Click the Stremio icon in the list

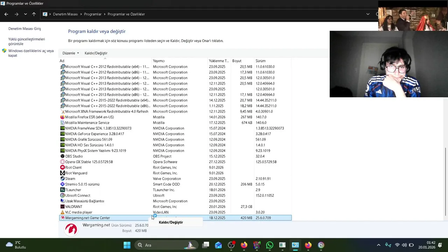(63, 184)
